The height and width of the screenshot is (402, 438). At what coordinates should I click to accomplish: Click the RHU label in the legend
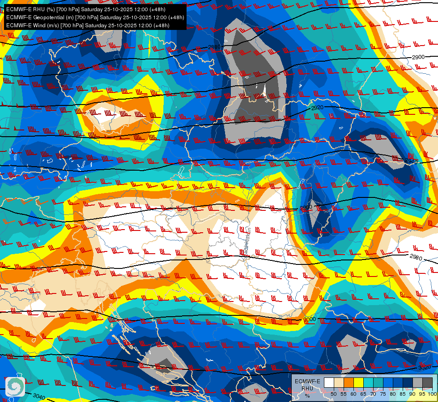(307, 388)
